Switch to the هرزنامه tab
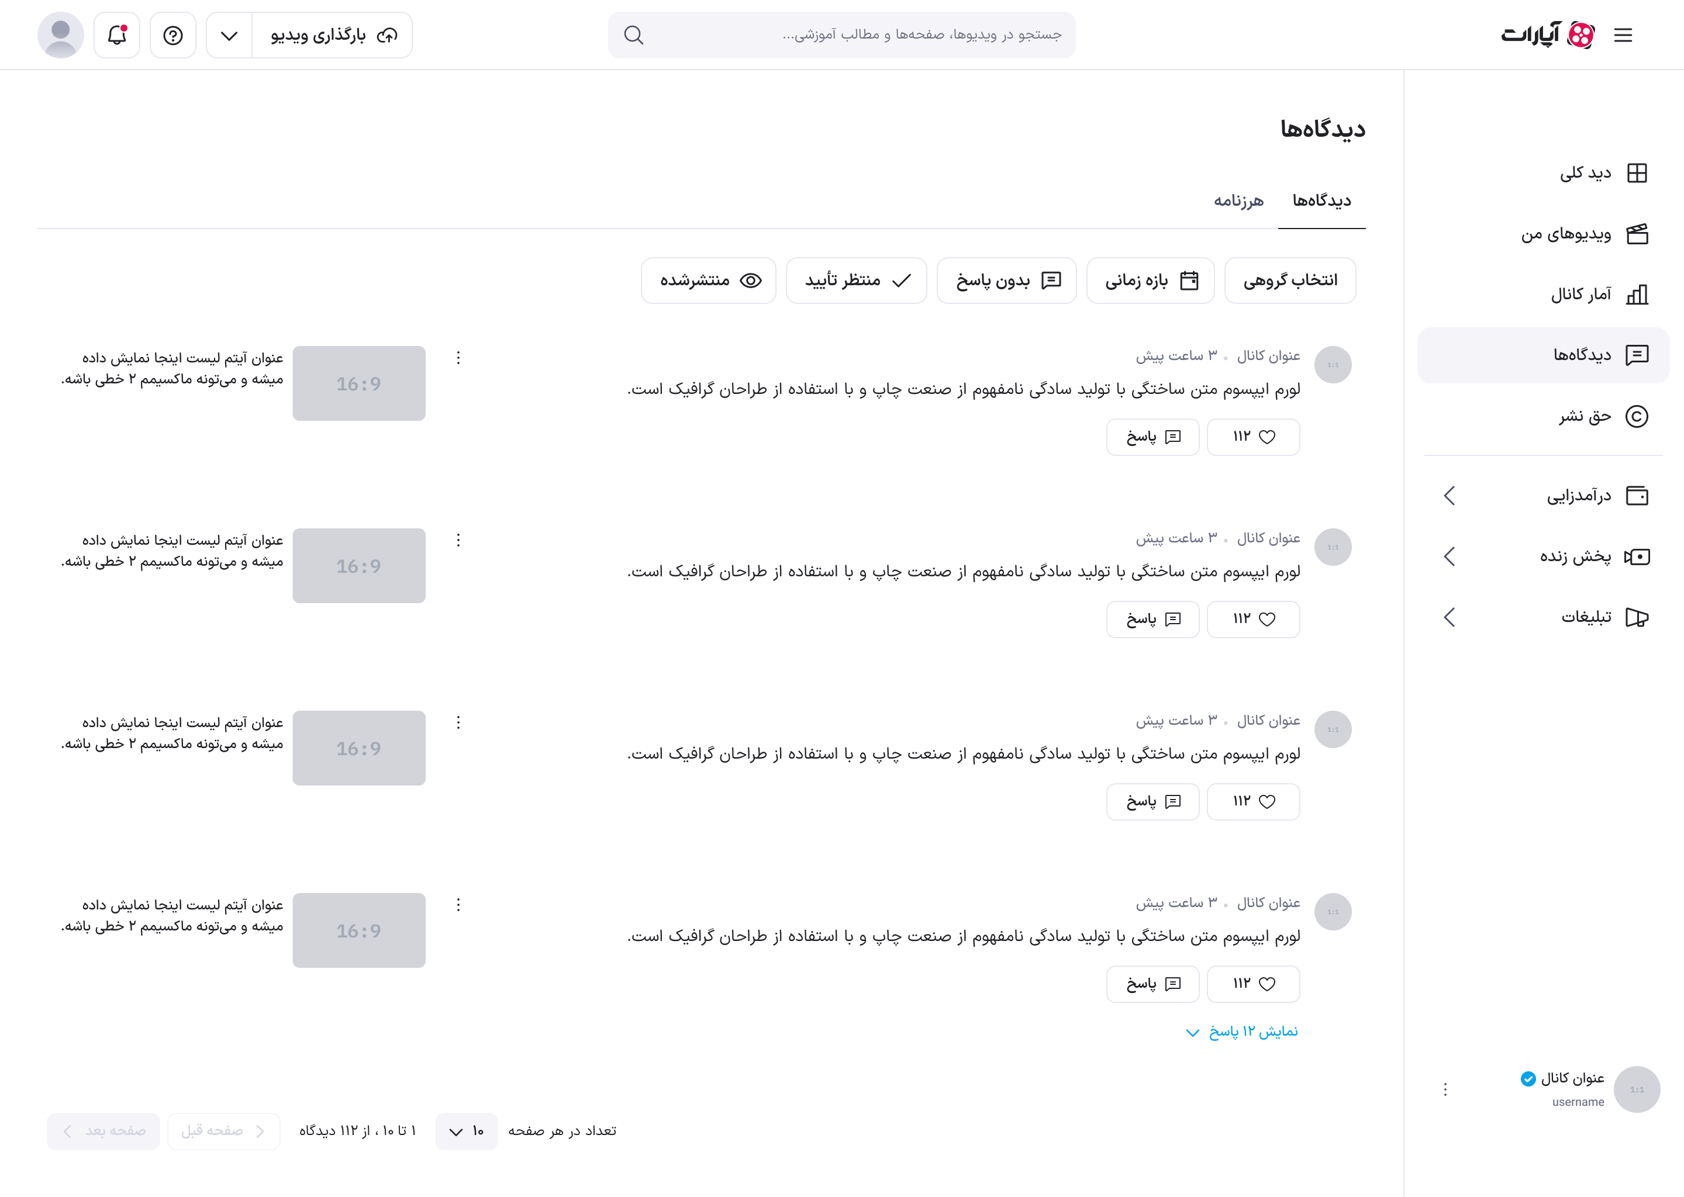The width and height of the screenshot is (1684, 1197). click(1240, 200)
